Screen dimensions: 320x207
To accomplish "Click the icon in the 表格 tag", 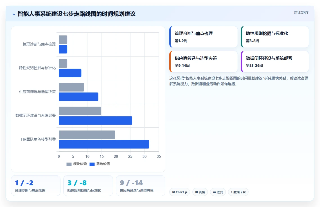I will click(x=197, y=192).
